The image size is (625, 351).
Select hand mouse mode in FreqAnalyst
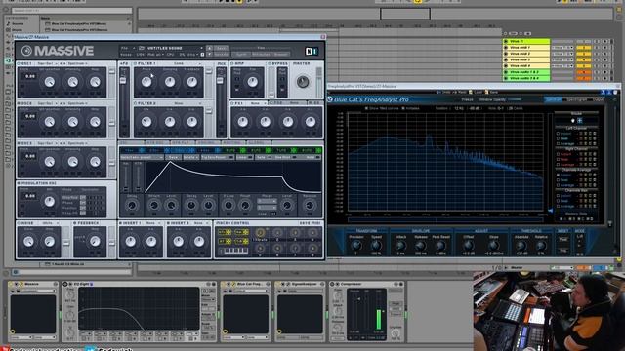pos(573,121)
